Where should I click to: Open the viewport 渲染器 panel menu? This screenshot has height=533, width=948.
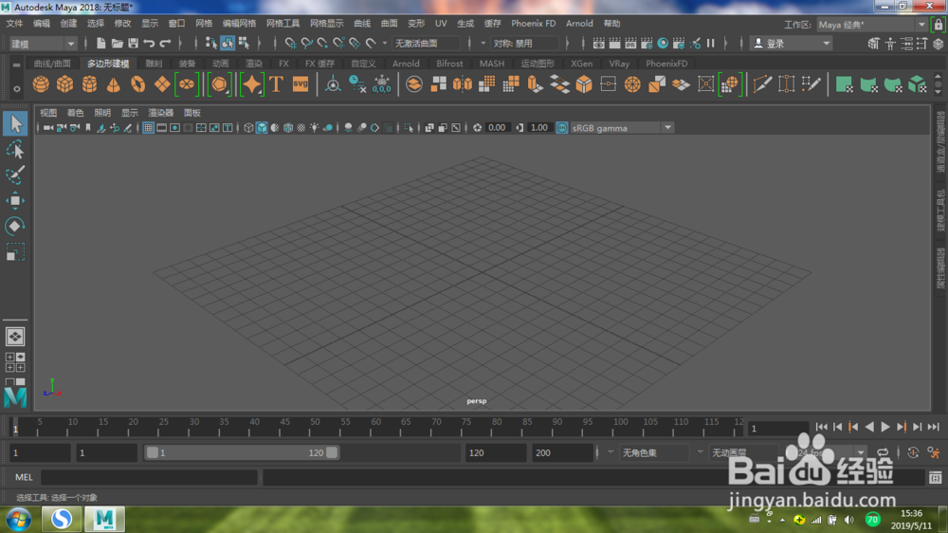pos(161,113)
